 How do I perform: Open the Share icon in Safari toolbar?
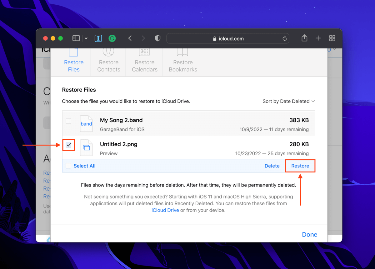(304, 38)
